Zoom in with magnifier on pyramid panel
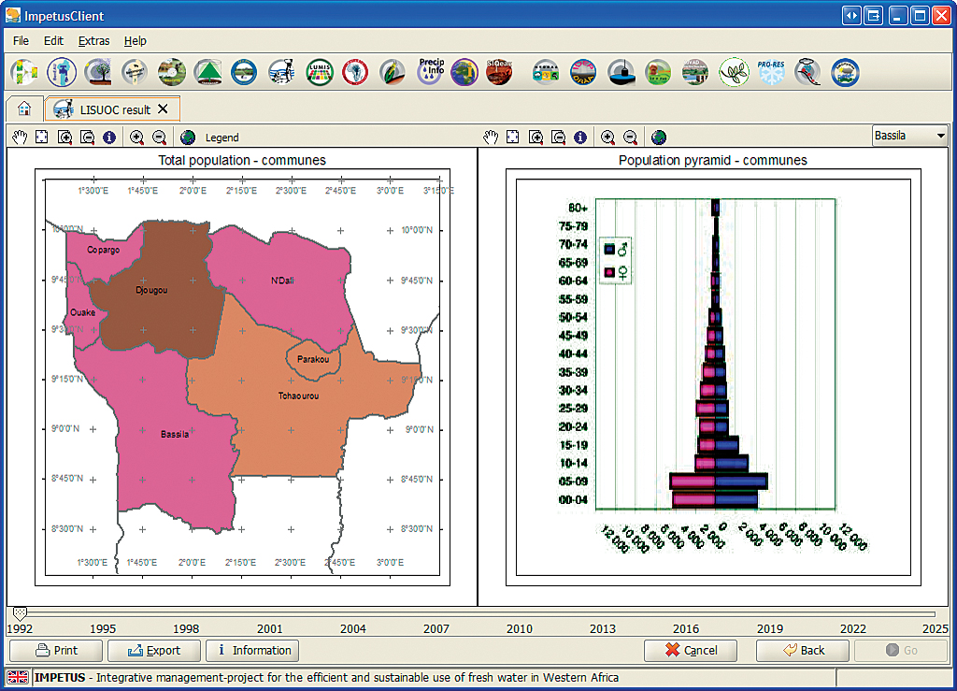Image resolution: width=957 pixels, height=691 pixels. pos(607,137)
